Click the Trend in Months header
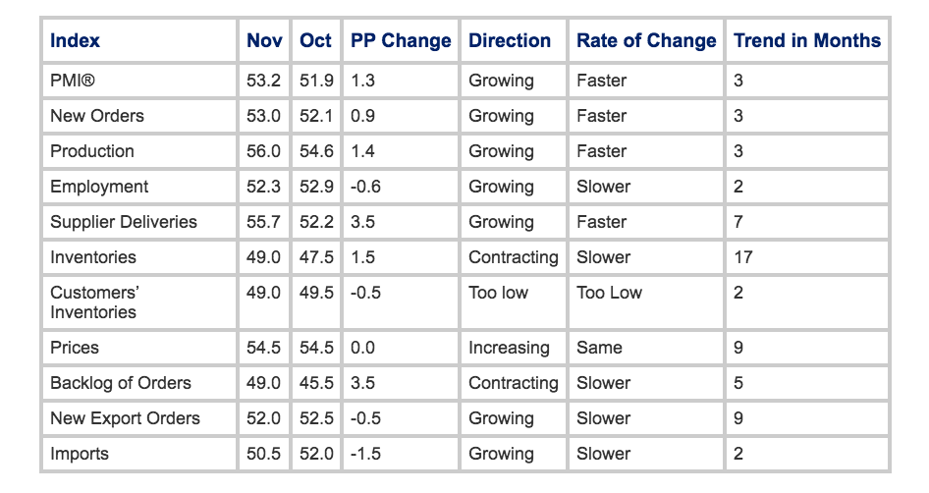Viewport: 929px width, 493px height. pos(807,41)
